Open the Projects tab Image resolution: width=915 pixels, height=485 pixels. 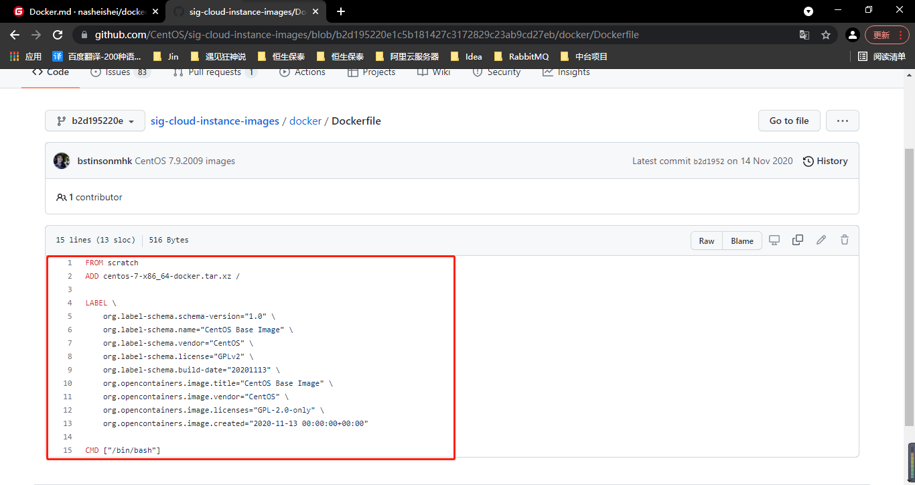click(371, 72)
